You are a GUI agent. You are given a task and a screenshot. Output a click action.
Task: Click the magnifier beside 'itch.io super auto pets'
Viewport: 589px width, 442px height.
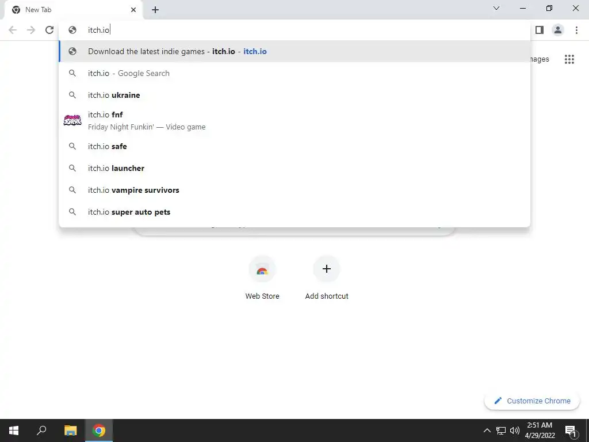(72, 212)
